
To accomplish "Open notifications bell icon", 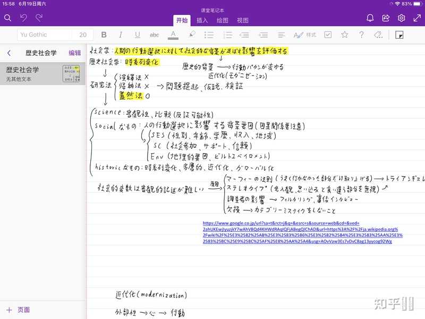I will click(x=370, y=18).
